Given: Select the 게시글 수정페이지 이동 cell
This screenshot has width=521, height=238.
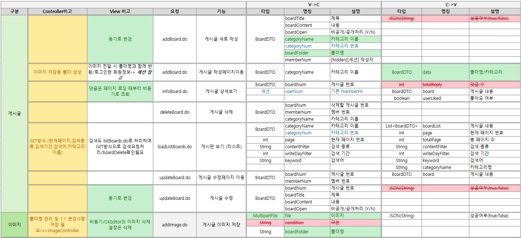Looking at the screenshot, I should pos(221,178).
